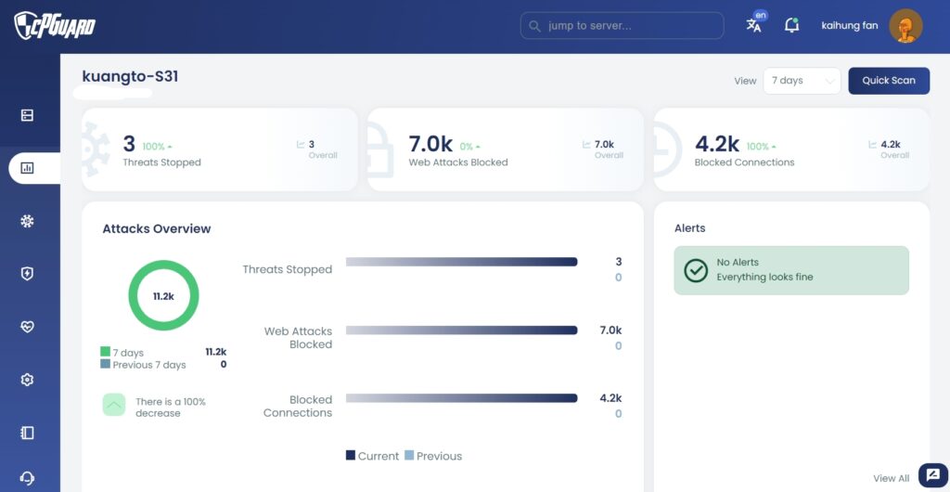Open the chat bubble widget
This screenshot has height=492, width=950.
click(933, 475)
